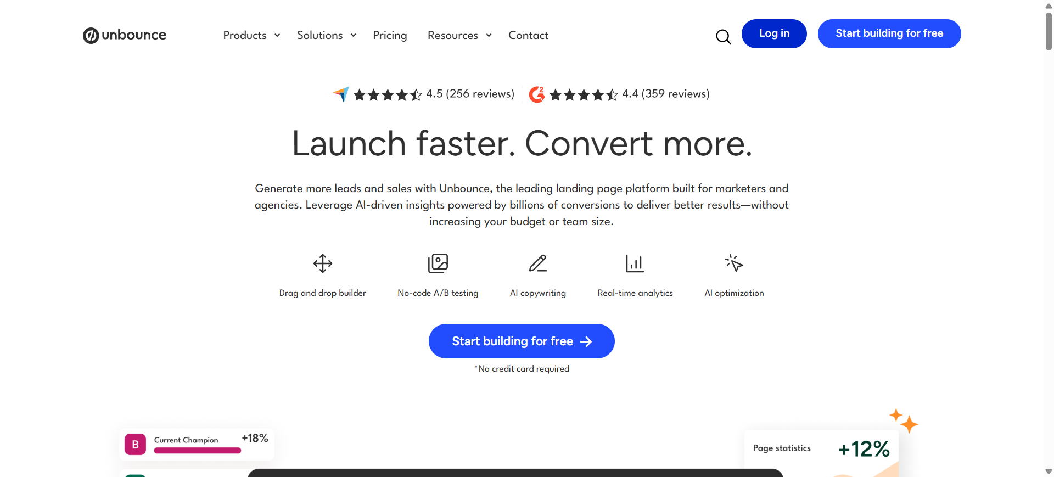This screenshot has height=477, width=1054.
Task: Open the search magnifier icon
Action: tap(723, 37)
